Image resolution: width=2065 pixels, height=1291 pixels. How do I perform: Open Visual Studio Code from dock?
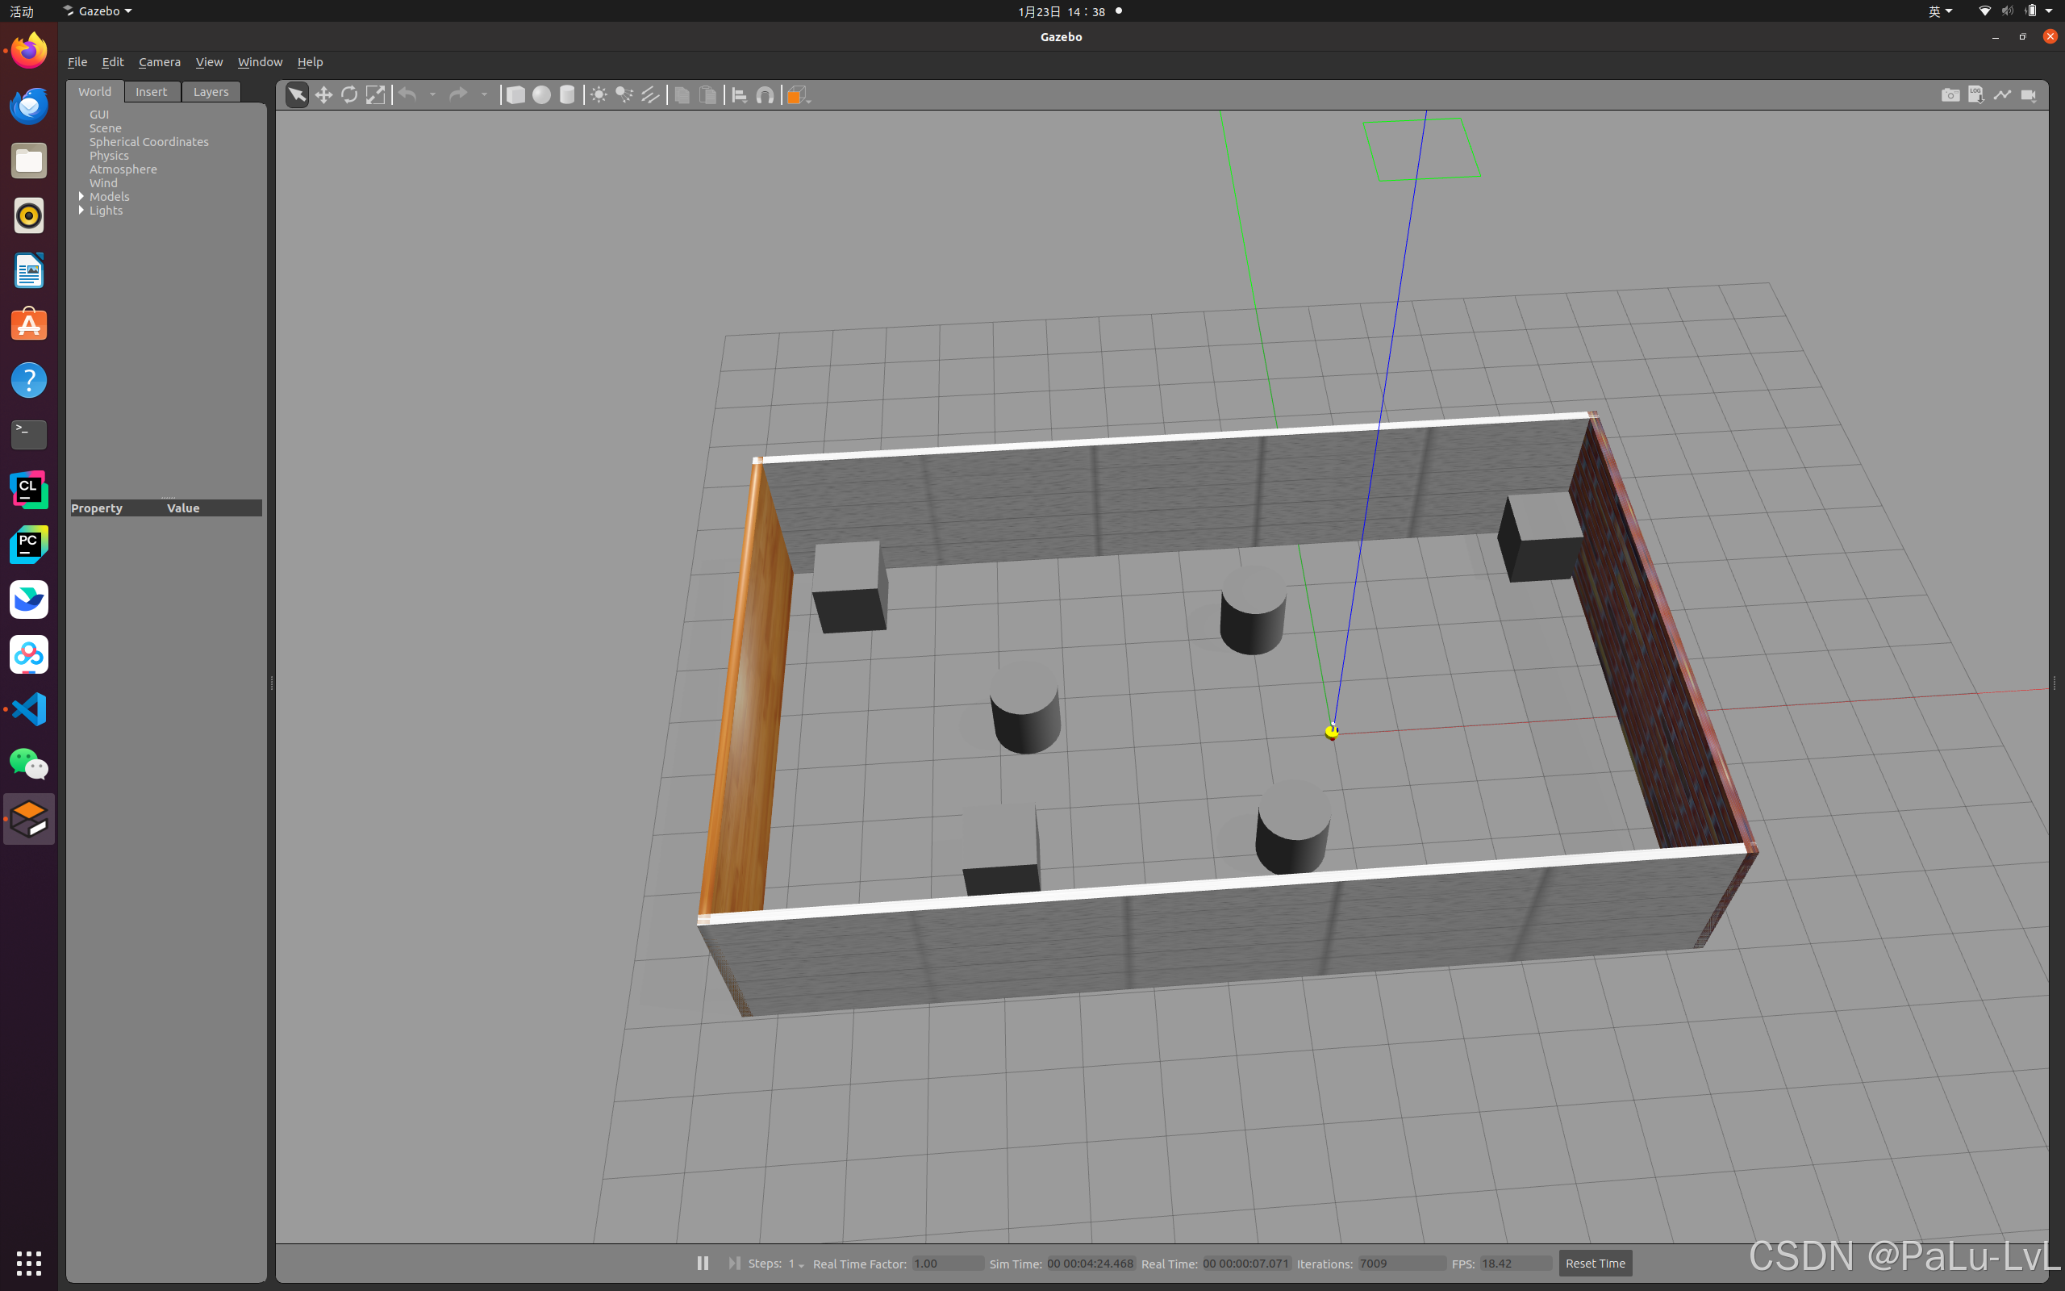pos(29,708)
